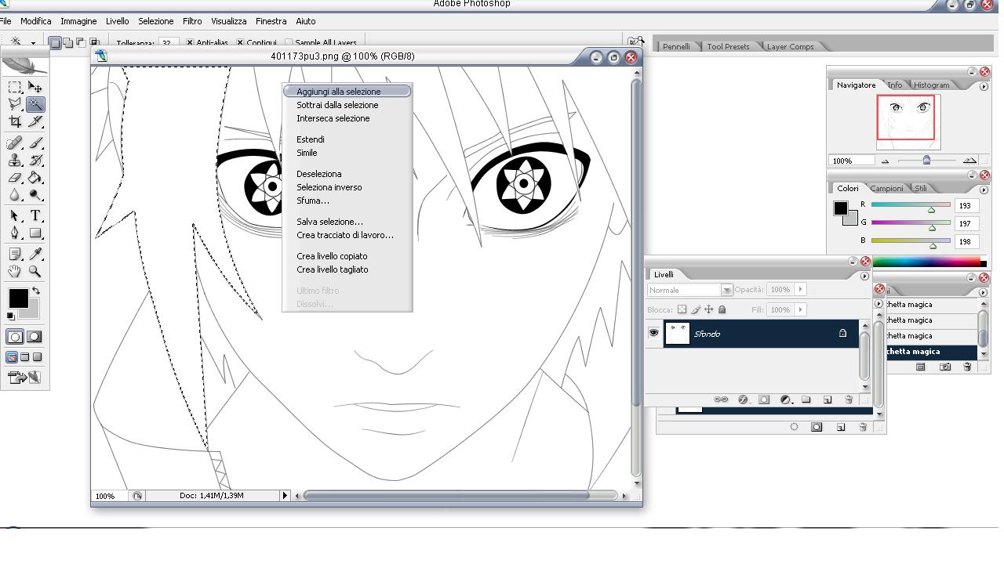Enable Sample All Layers checkbox
This screenshot has width=1004, height=564.
click(x=289, y=43)
